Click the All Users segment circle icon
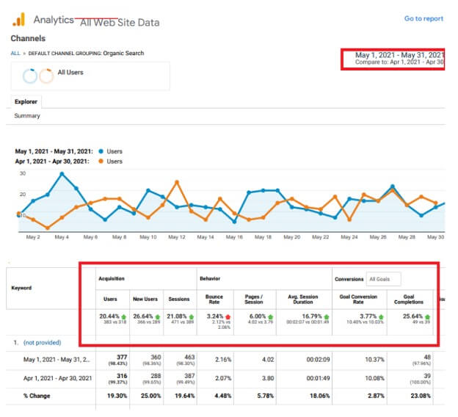Image resolution: width=458 pixels, height=417 pixels. 30,76
